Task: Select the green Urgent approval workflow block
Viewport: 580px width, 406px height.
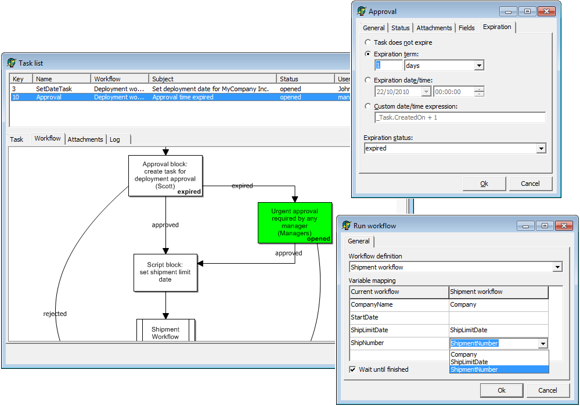Action: click(294, 222)
